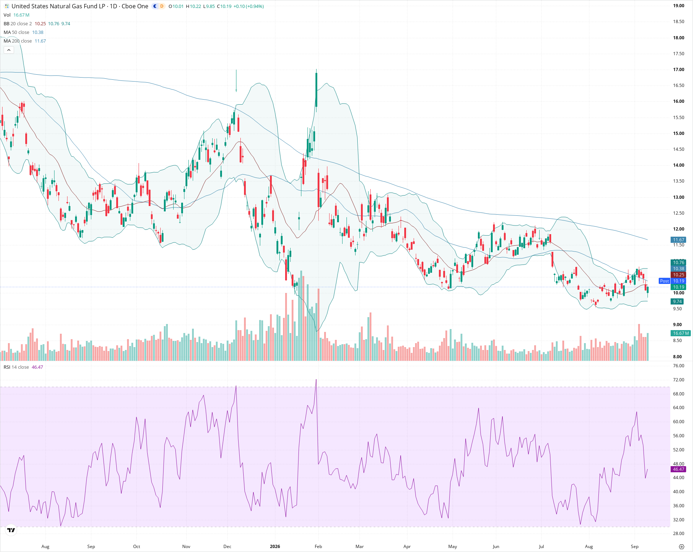Click the 9.74 lower band price tag
Viewport: 693px width, 552px height.
(677, 302)
